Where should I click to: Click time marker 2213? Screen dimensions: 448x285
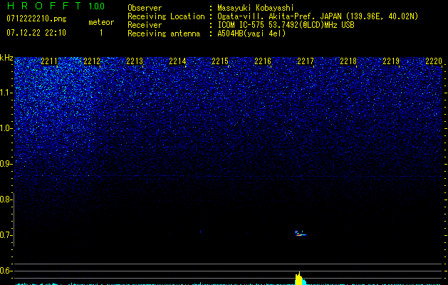point(135,61)
